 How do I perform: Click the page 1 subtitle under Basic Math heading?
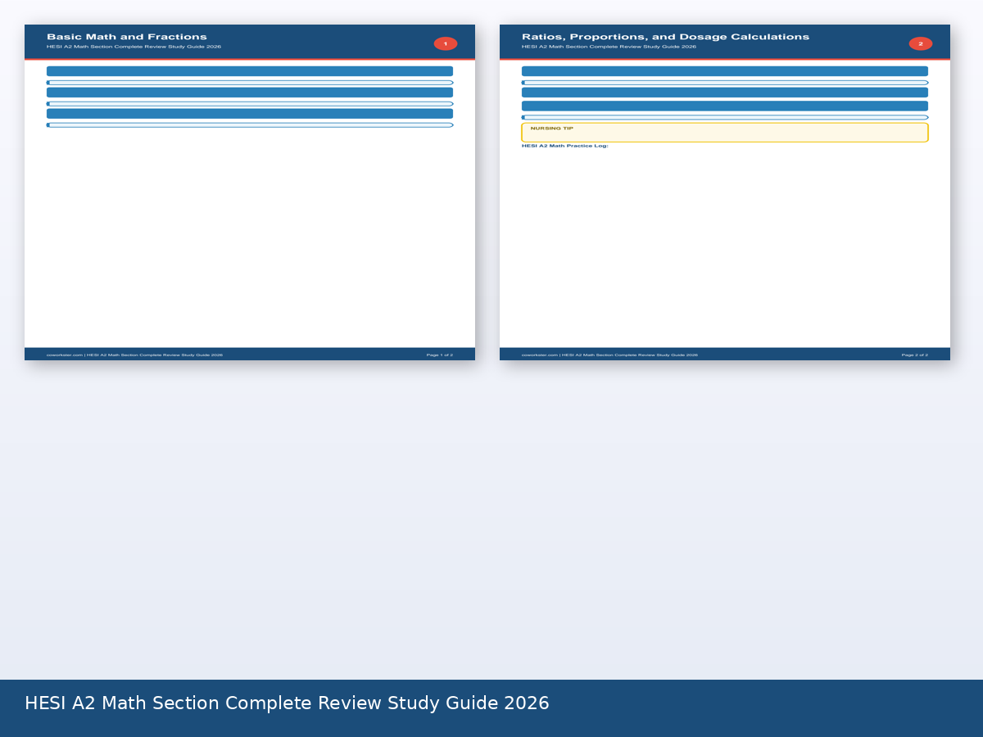(134, 47)
